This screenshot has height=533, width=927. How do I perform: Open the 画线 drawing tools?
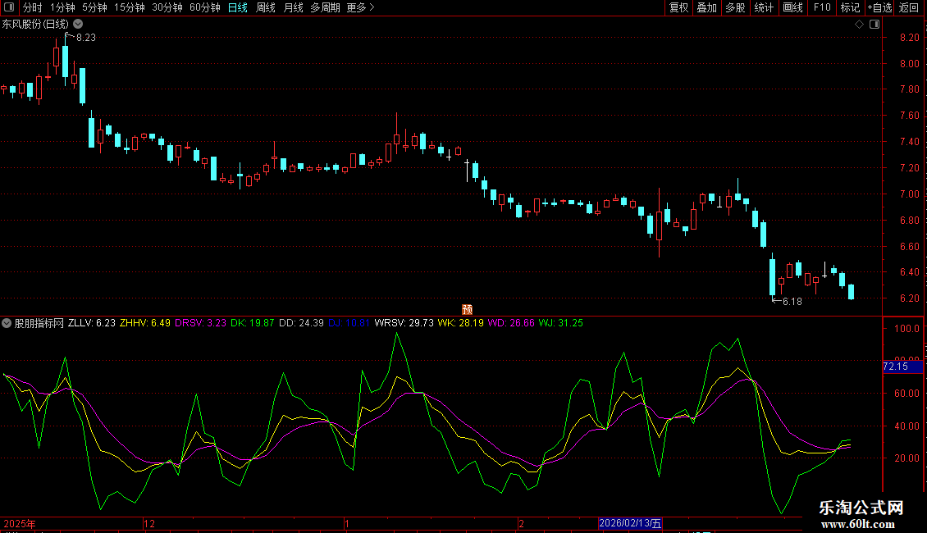click(792, 8)
